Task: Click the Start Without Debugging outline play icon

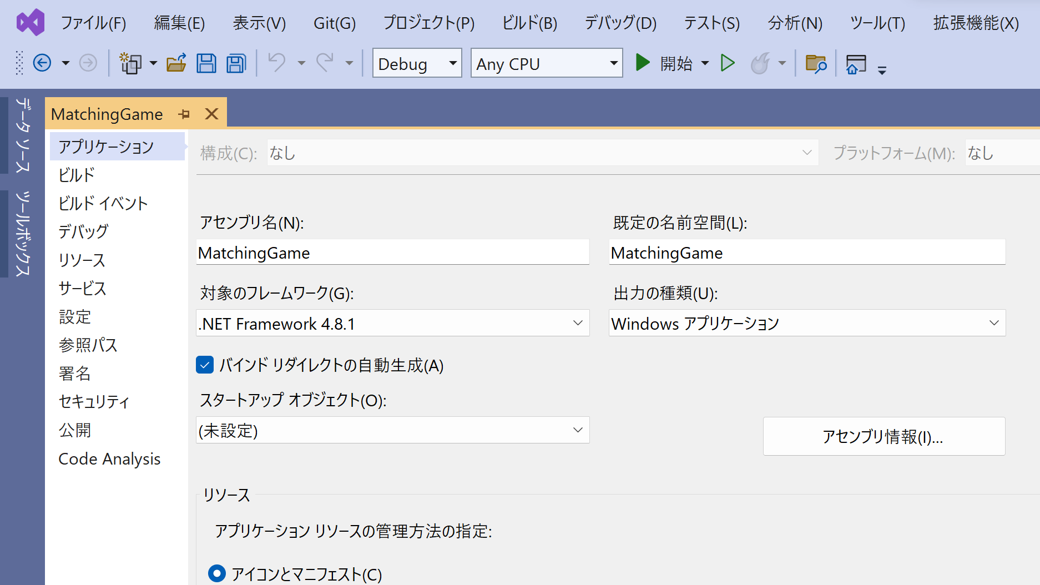Action: pos(728,63)
